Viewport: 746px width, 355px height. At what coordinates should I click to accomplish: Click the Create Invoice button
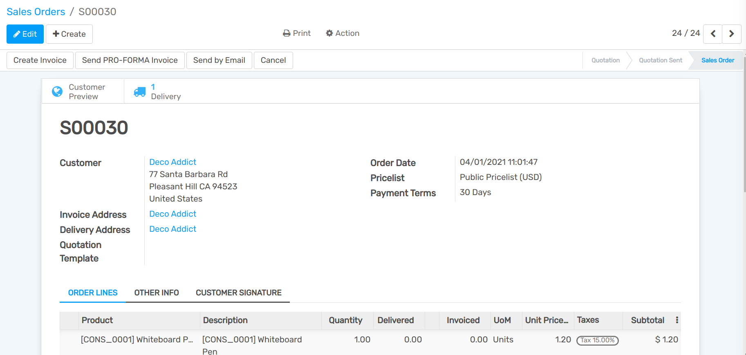pos(40,60)
